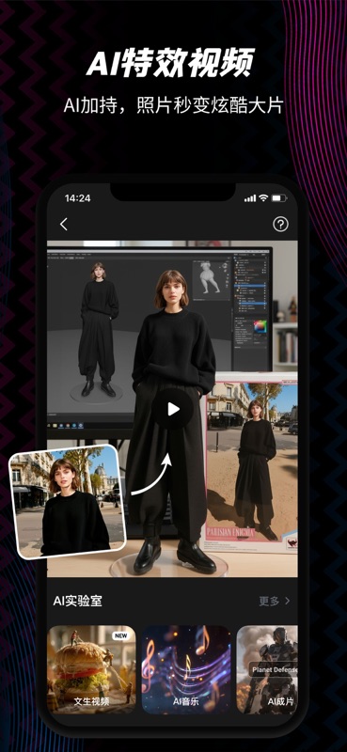Tap the 14:24 clock in status bar
Viewport: 347px width, 752px height.
[77, 198]
